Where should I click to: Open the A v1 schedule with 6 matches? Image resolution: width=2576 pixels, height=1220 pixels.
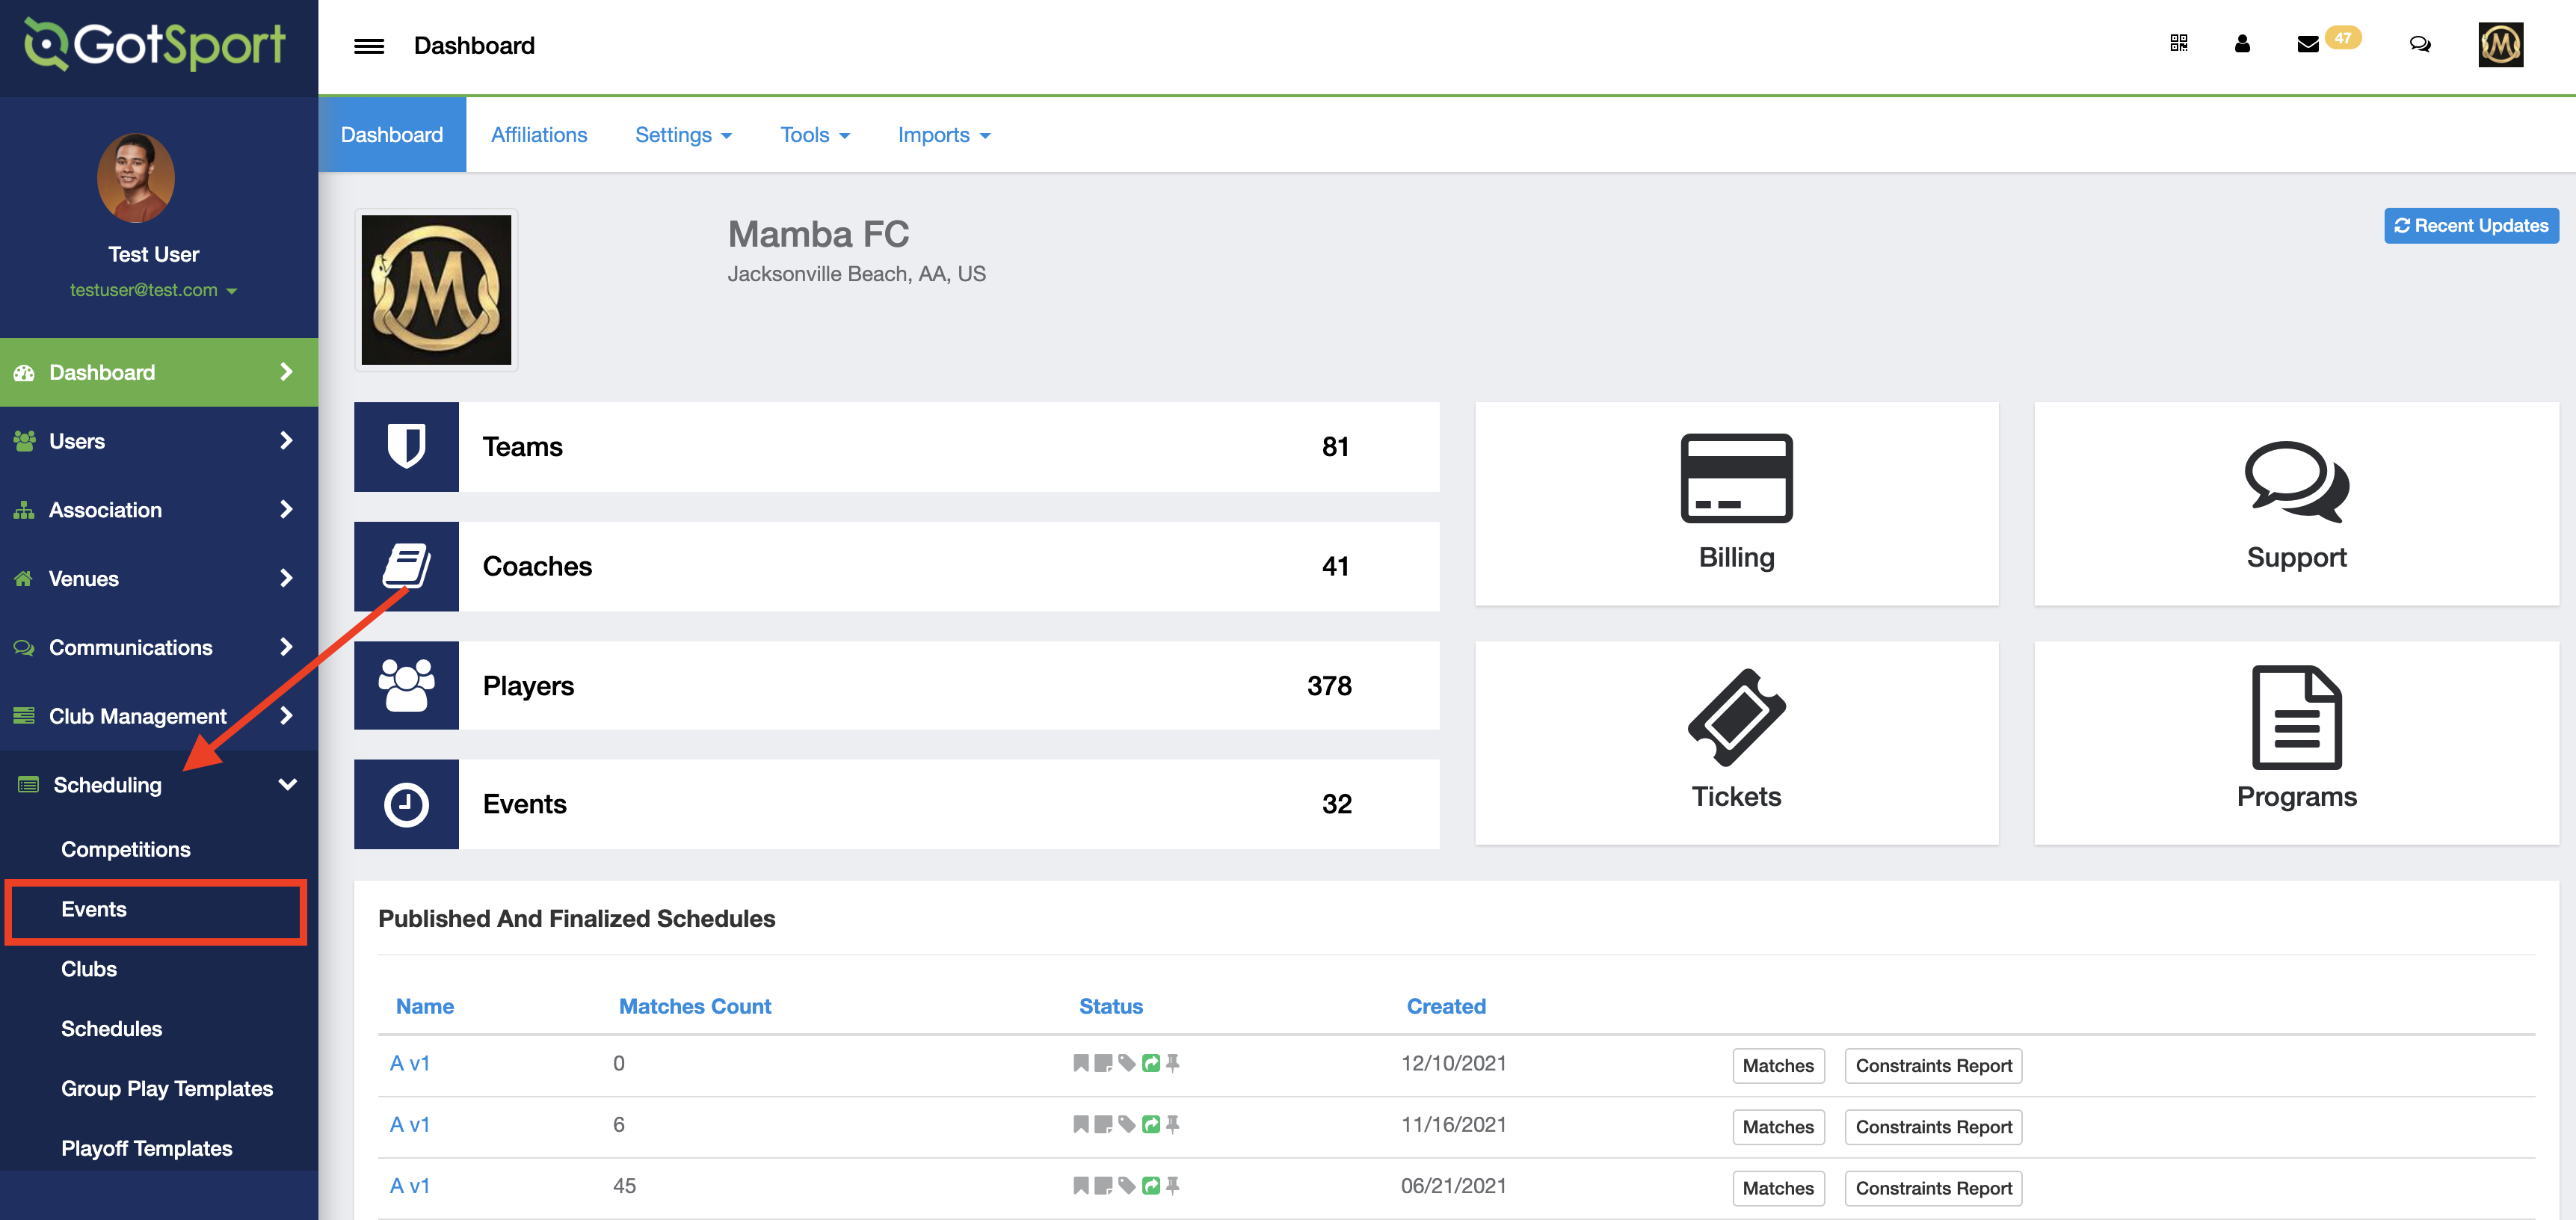(409, 1125)
